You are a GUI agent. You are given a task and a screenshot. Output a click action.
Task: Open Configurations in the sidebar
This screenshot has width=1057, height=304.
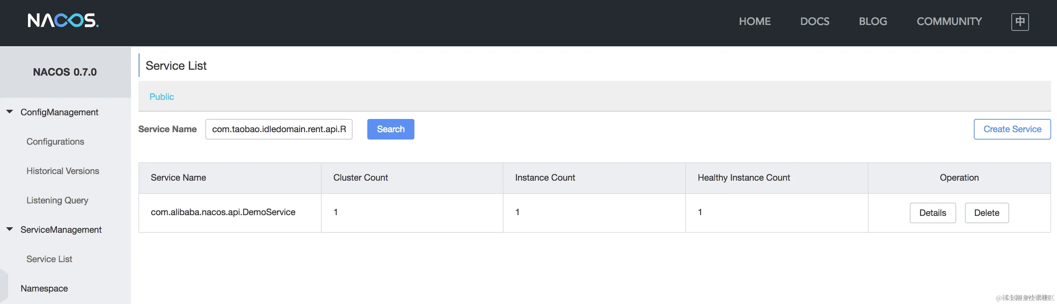(x=56, y=142)
